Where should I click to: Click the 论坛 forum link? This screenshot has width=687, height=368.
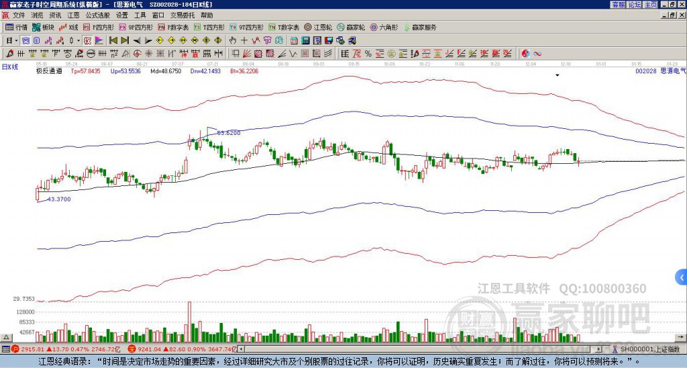[x=635, y=5]
